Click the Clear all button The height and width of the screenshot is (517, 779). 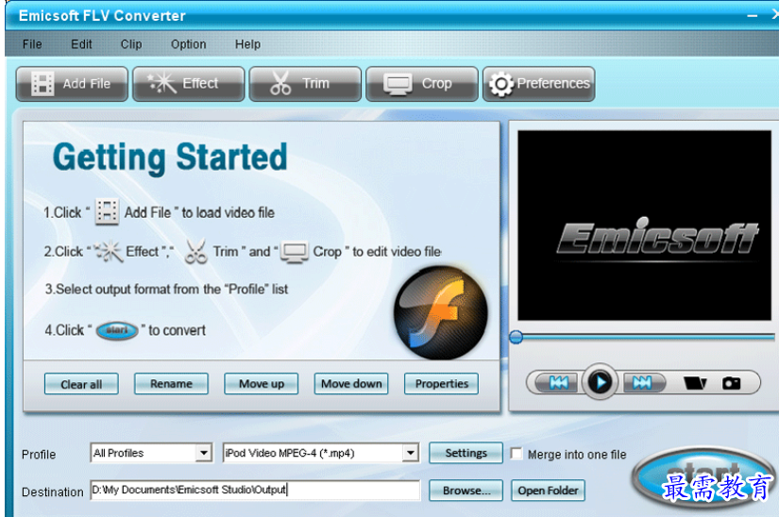[81, 384]
